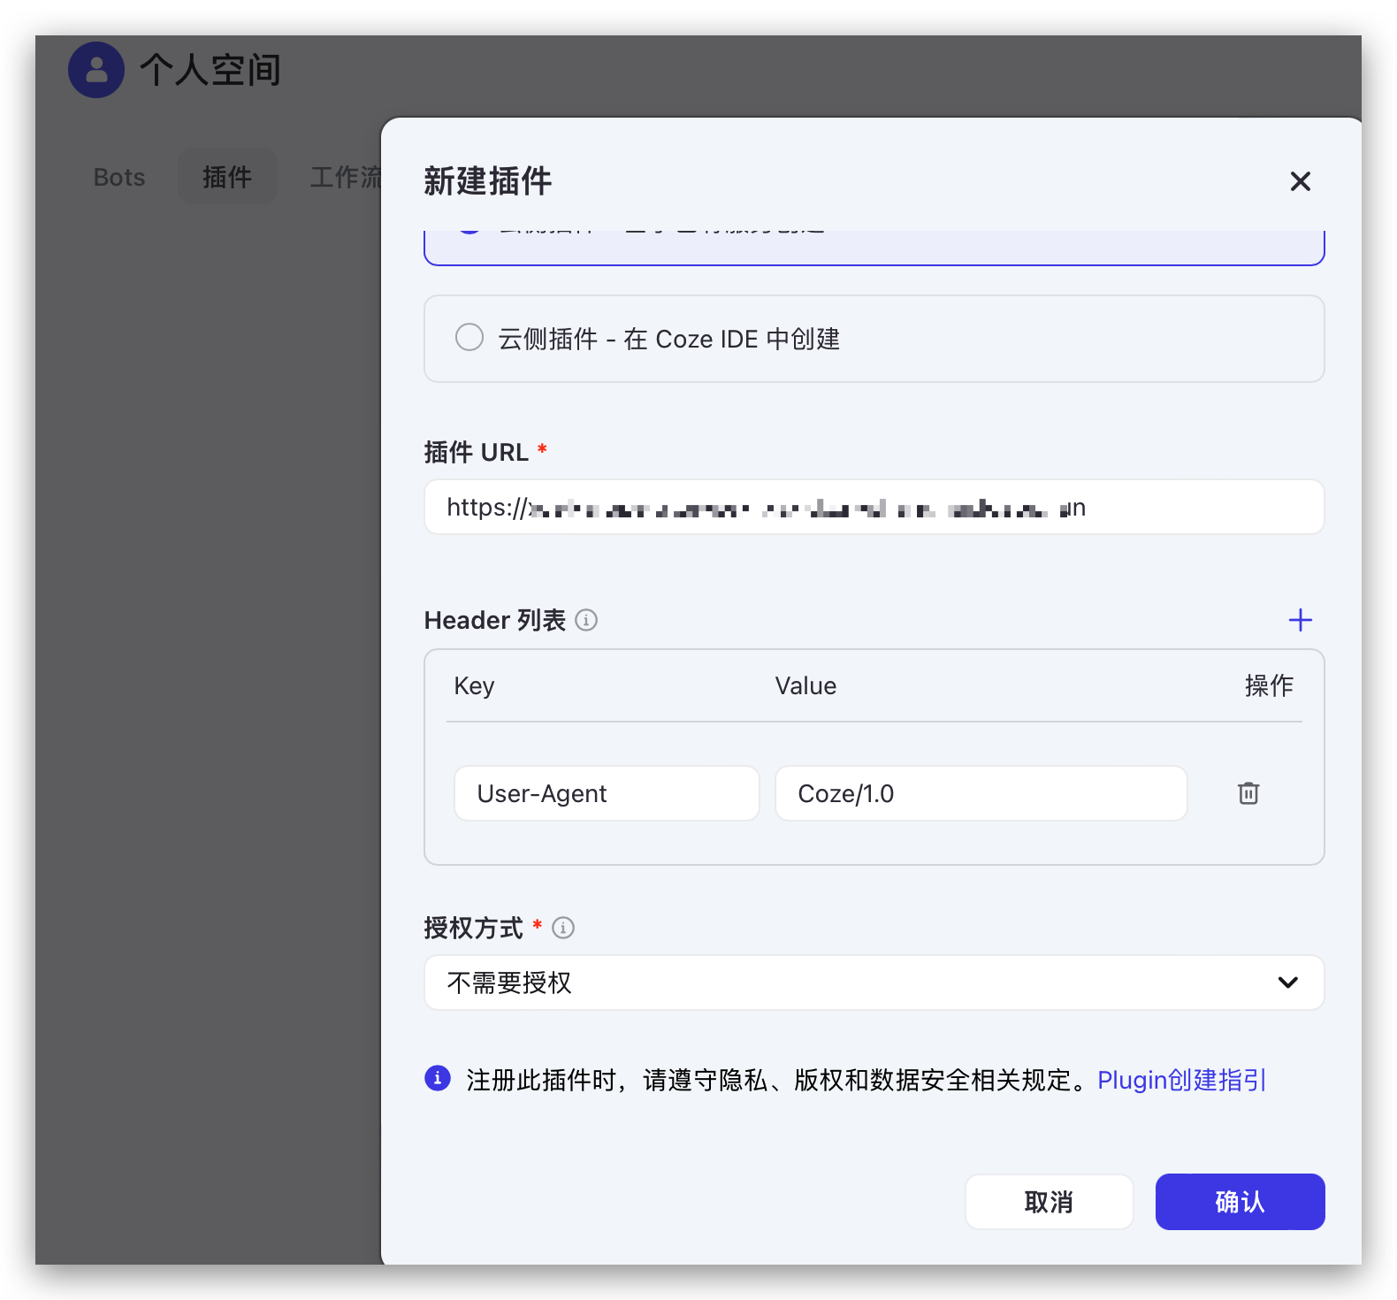
Task: Click info icon beside 授权方式
Action: [563, 928]
